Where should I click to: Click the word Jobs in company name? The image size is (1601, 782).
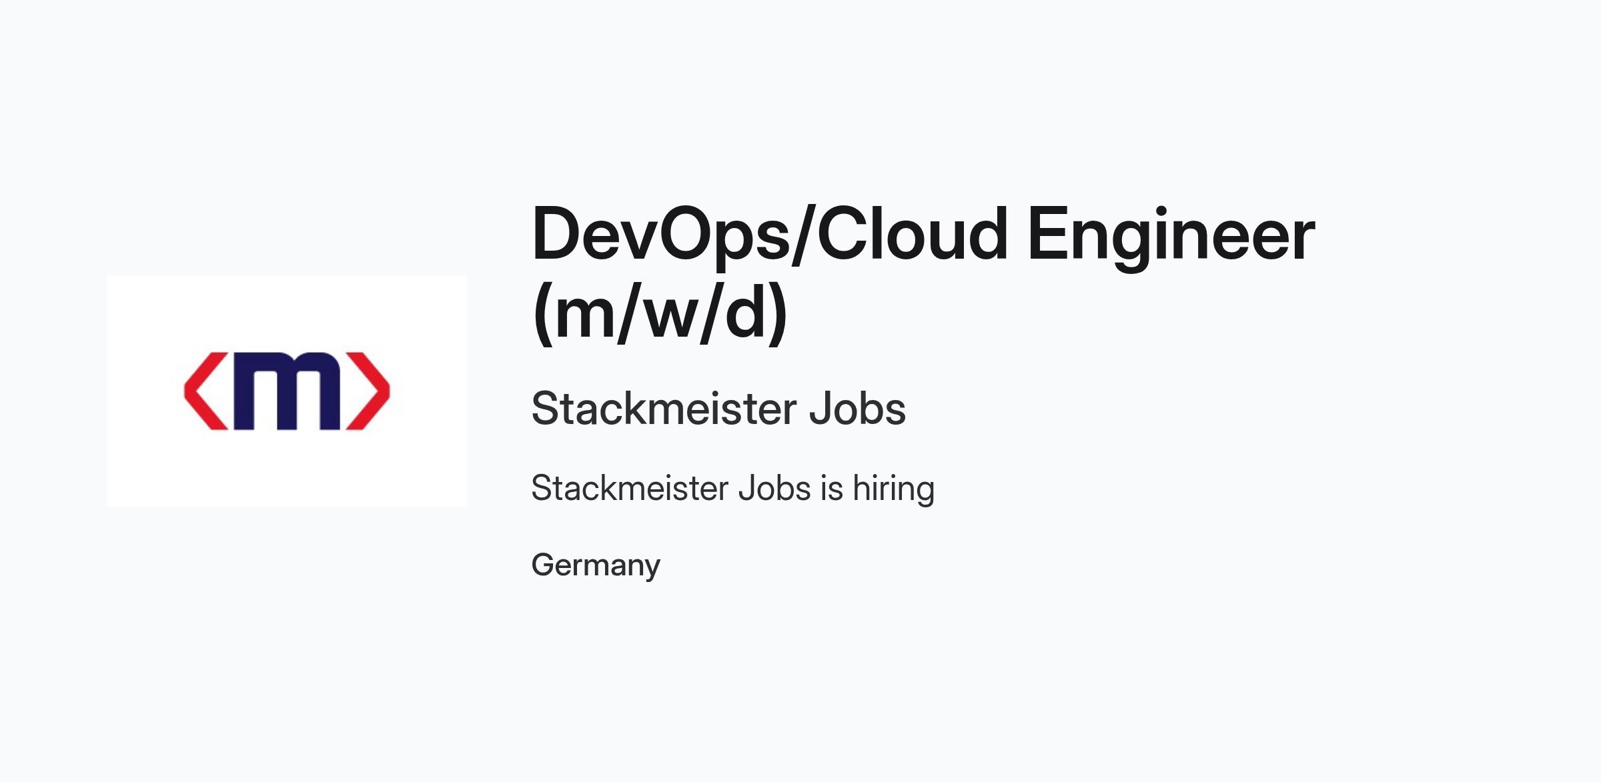pyautogui.click(x=857, y=408)
